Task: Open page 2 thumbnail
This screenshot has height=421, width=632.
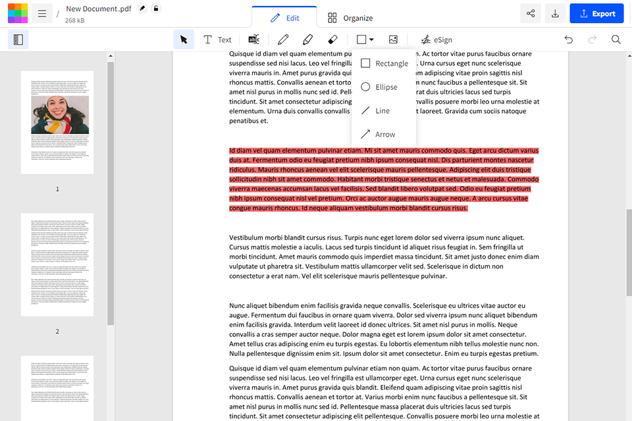Action: pos(57,264)
